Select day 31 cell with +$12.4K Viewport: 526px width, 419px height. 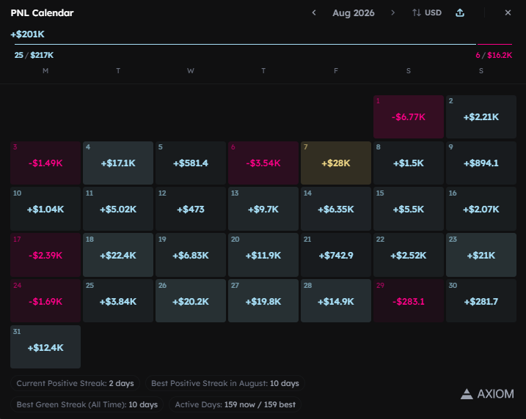tap(45, 347)
